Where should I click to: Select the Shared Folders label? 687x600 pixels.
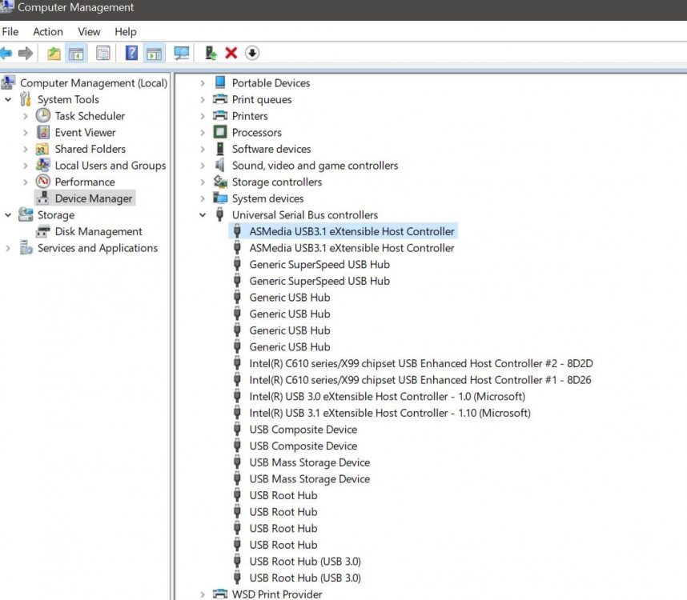pyautogui.click(x=90, y=150)
